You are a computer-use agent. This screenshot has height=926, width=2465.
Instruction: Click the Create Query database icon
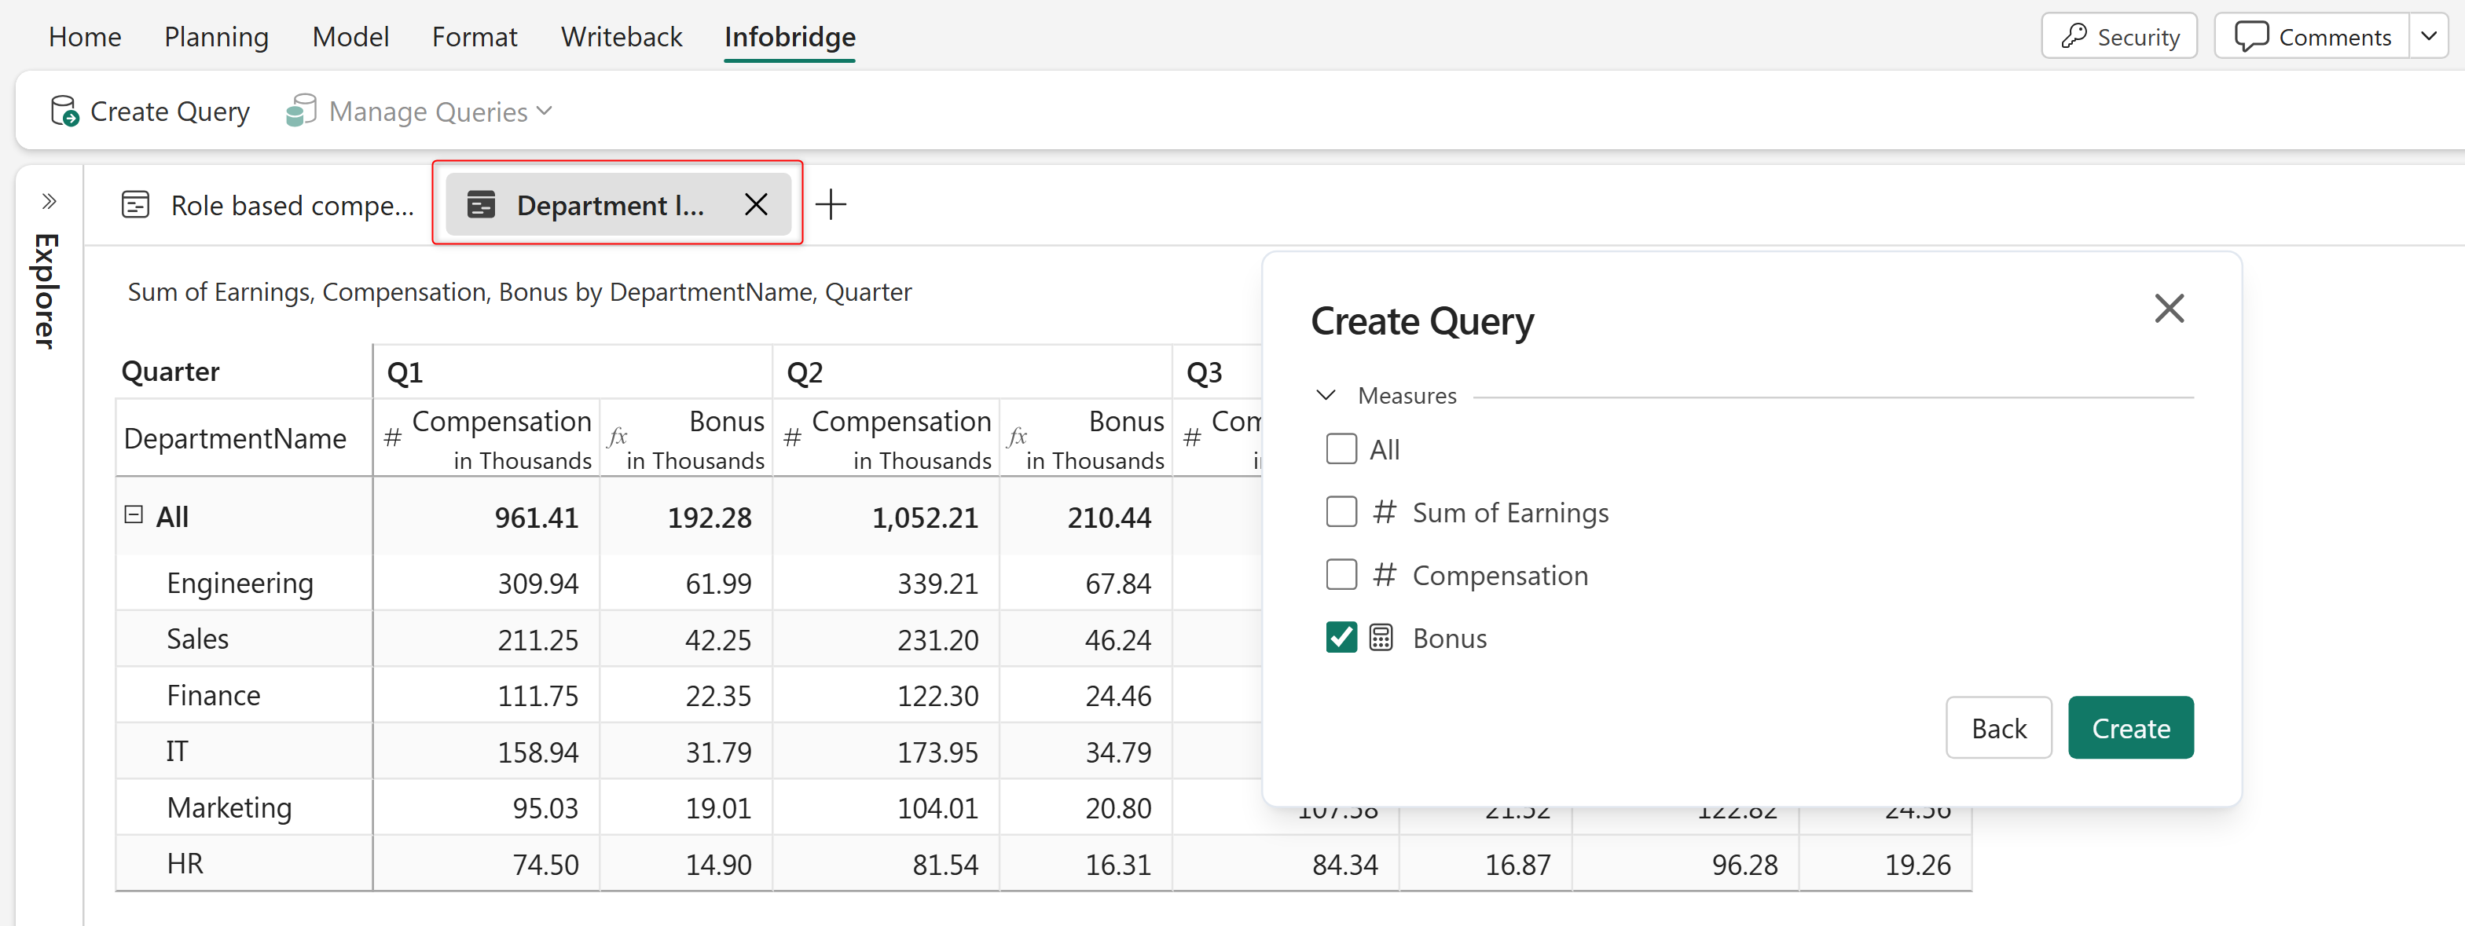tap(64, 111)
